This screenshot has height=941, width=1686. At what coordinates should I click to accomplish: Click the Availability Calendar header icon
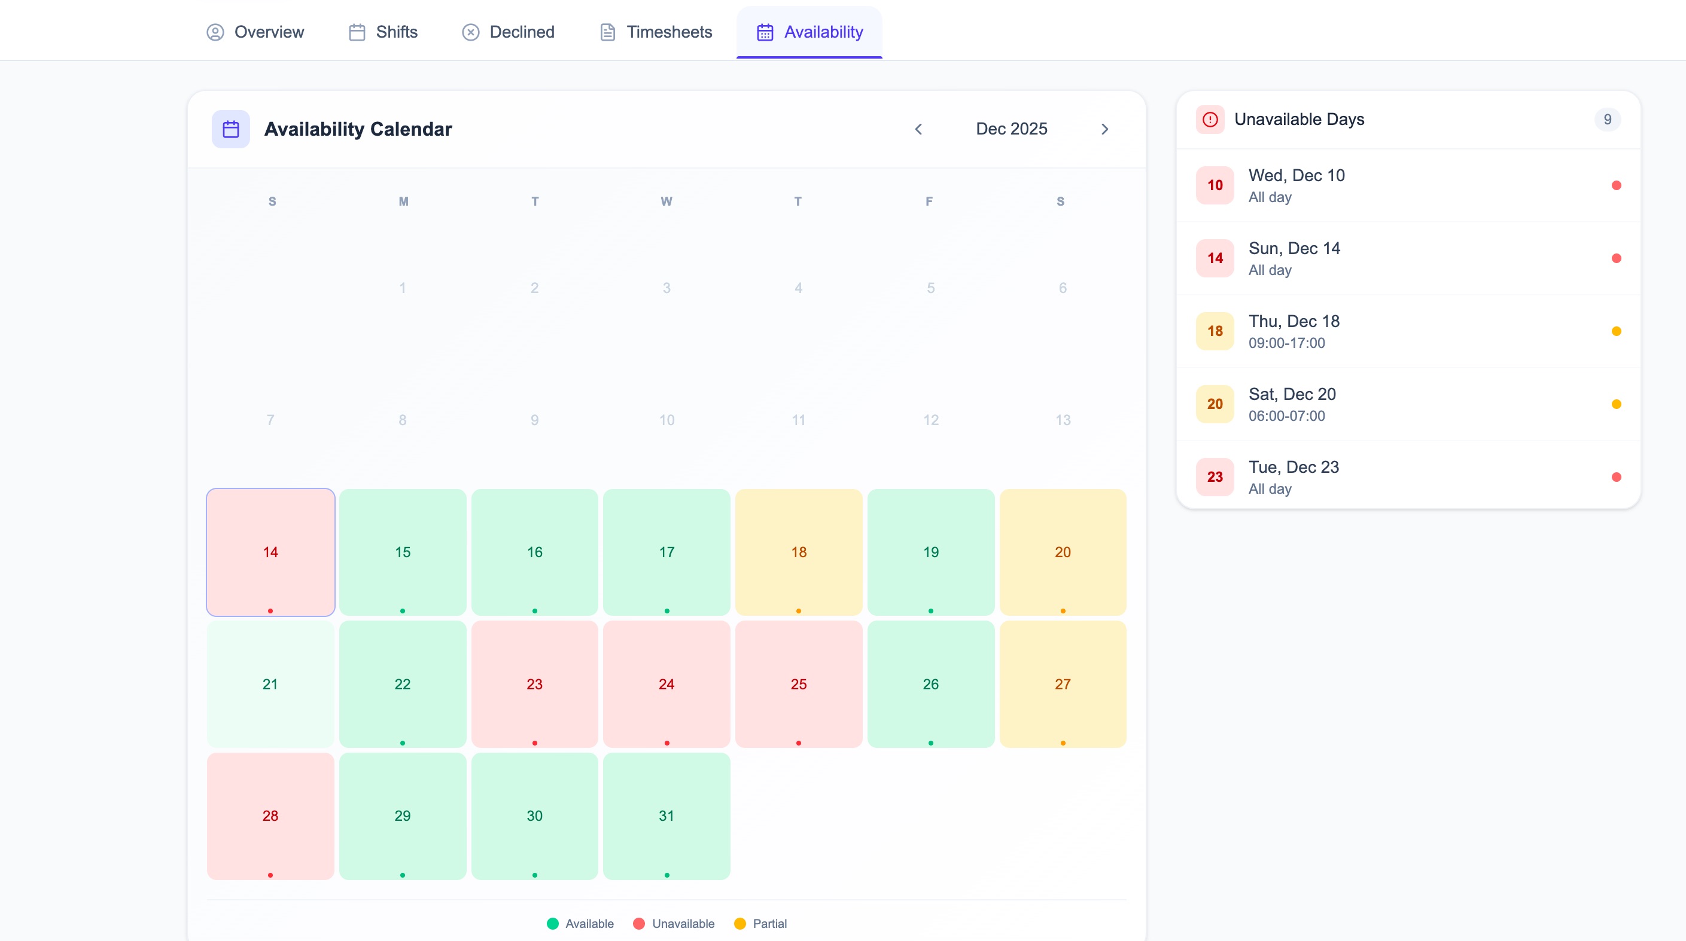(x=230, y=129)
